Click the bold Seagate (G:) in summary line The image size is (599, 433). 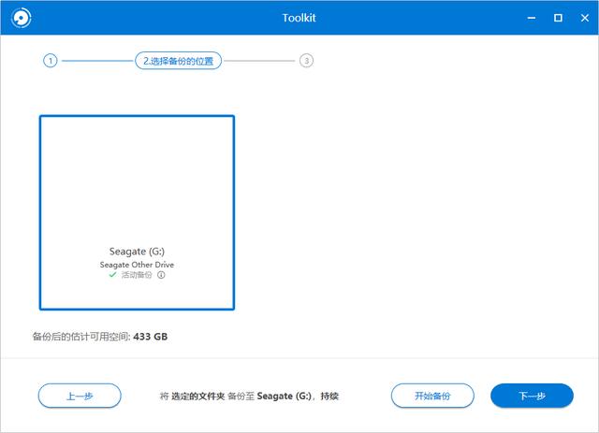tap(286, 397)
